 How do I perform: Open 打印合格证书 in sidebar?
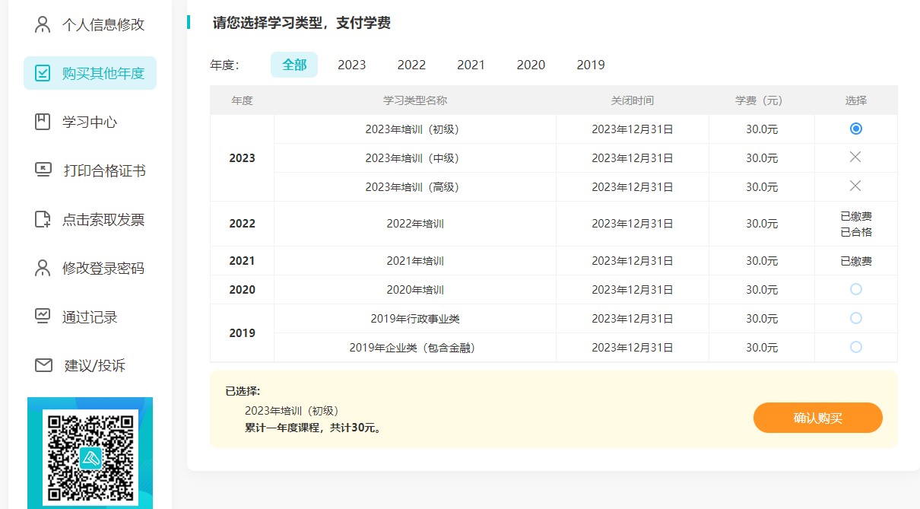(x=90, y=170)
